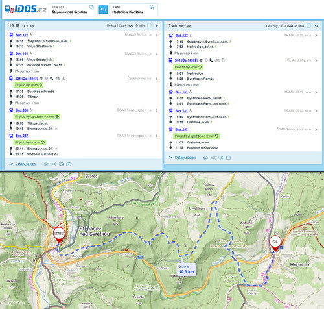The width and height of the screenshot is (324, 309).
Task: Click the 'Celkový čas 3 hod 38 min' text
Action: point(285,26)
